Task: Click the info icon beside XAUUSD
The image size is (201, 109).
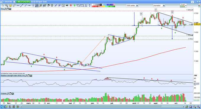Action: pyautogui.click(x=14, y=2)
